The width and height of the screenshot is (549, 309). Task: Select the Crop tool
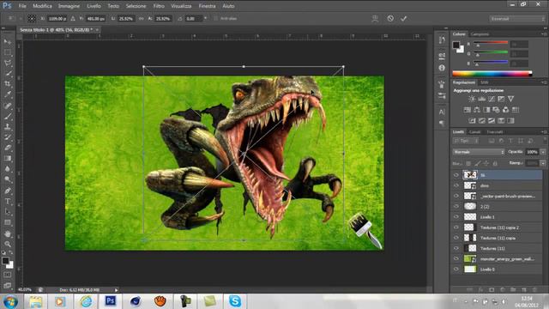tap(8, 84)
